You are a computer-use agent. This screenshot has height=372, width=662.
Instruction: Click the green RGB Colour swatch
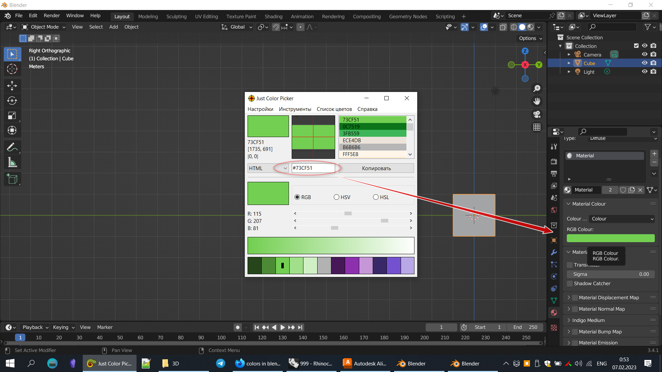point(610,238)
